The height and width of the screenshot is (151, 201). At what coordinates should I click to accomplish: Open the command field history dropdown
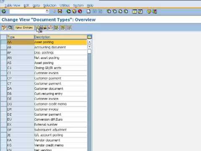point(47,11)
